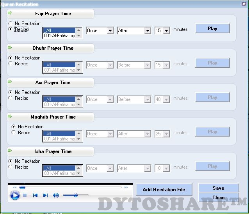Open Maghrib Once repeat dropdown
The image size is (249, 214).
(100, 133)
